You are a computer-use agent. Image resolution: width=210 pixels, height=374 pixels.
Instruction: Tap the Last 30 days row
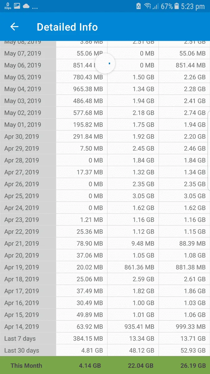point(105,350)
